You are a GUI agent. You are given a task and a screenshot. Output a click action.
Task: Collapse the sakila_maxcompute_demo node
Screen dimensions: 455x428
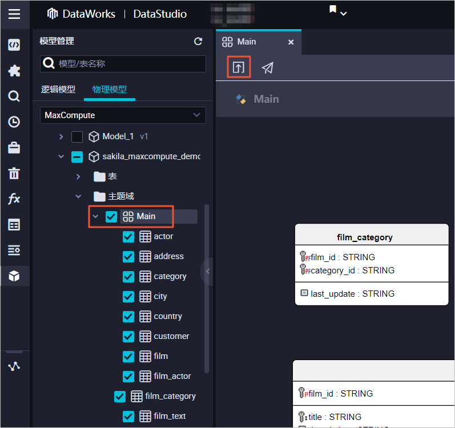(61, 156)
